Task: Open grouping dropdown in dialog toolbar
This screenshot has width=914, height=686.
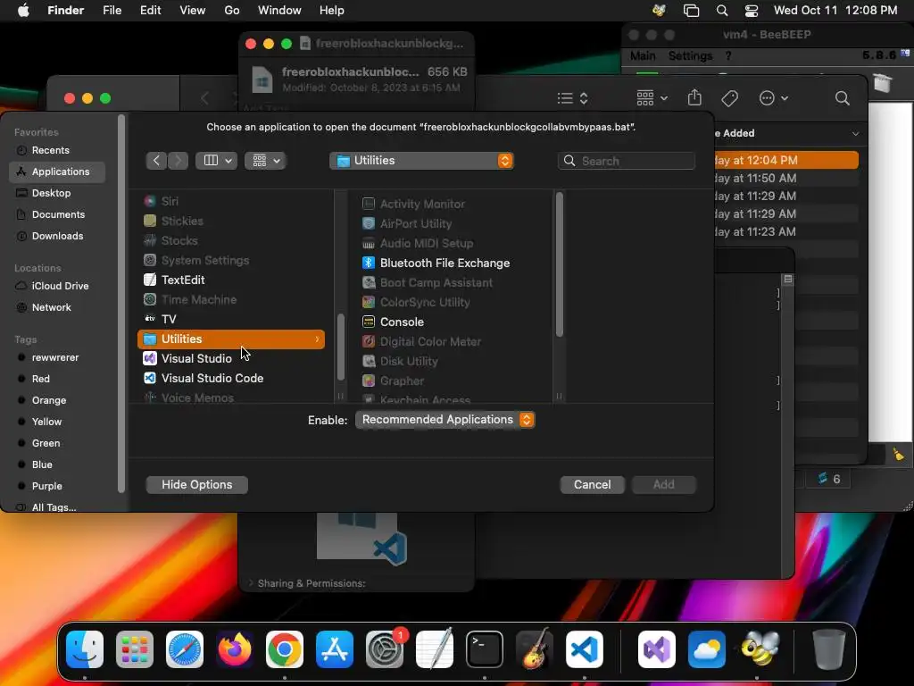Action: coord(265,161)
